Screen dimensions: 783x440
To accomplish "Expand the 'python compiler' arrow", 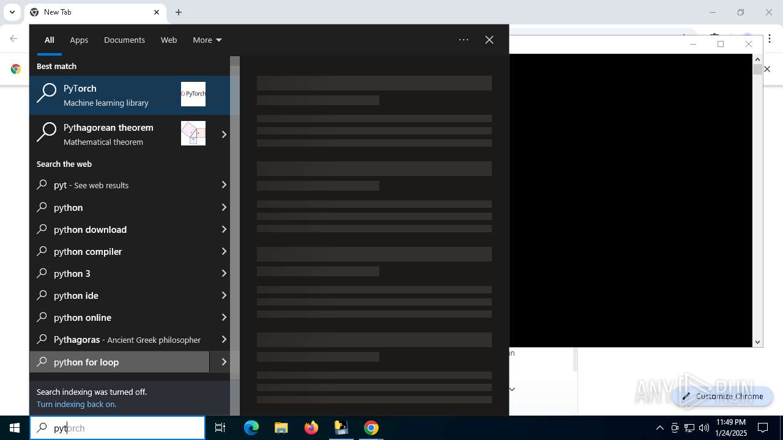I will tap(224, 252).
